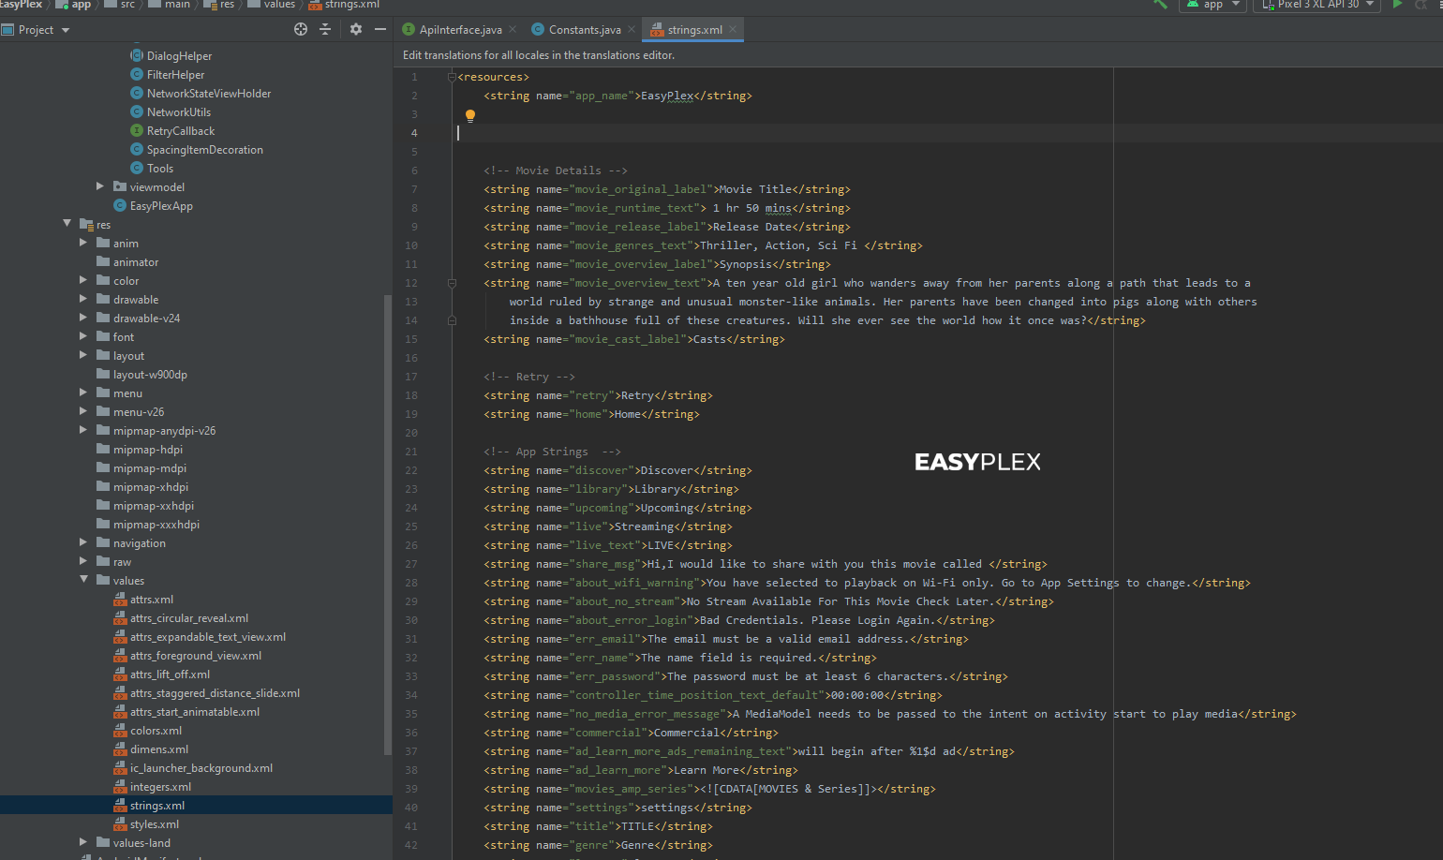This screenshot has height=860, width=1443.
Task: Hide the Project tool window with the minus icon
Action: click(379, 29)
